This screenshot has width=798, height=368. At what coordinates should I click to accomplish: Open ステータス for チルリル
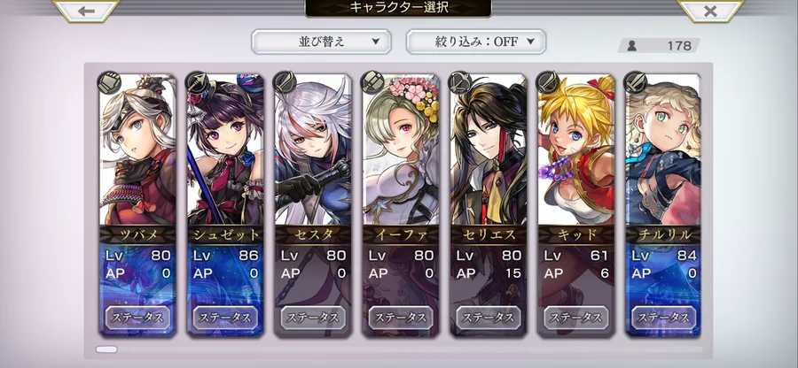(x=663, y=318)
